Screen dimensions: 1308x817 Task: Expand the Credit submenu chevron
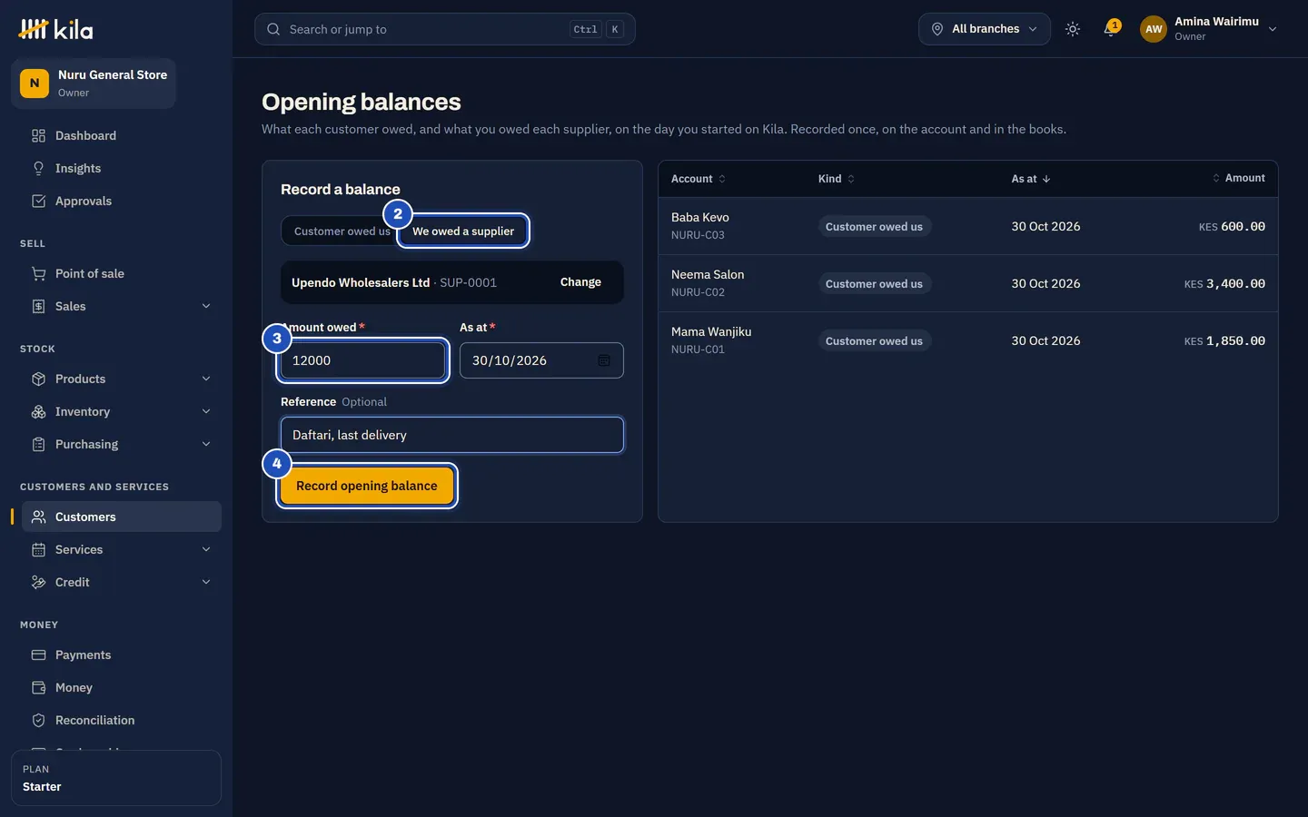tap(206, 582)
